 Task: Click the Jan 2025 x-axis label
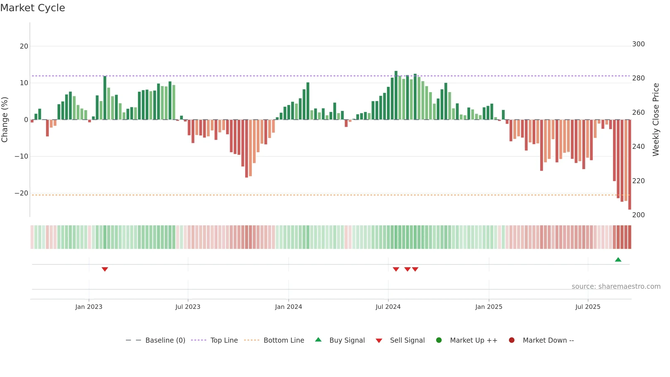tap(489, 307)
